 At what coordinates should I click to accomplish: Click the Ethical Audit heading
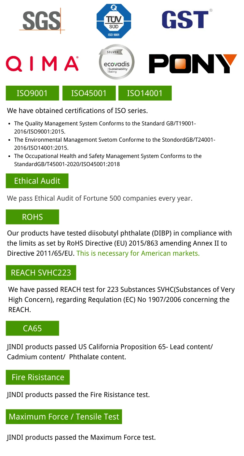37,181
